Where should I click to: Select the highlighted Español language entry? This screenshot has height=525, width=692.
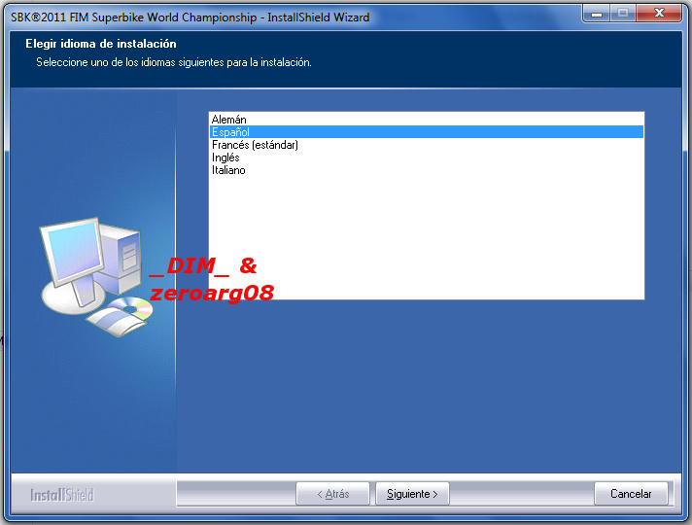[x=427, y=131]
